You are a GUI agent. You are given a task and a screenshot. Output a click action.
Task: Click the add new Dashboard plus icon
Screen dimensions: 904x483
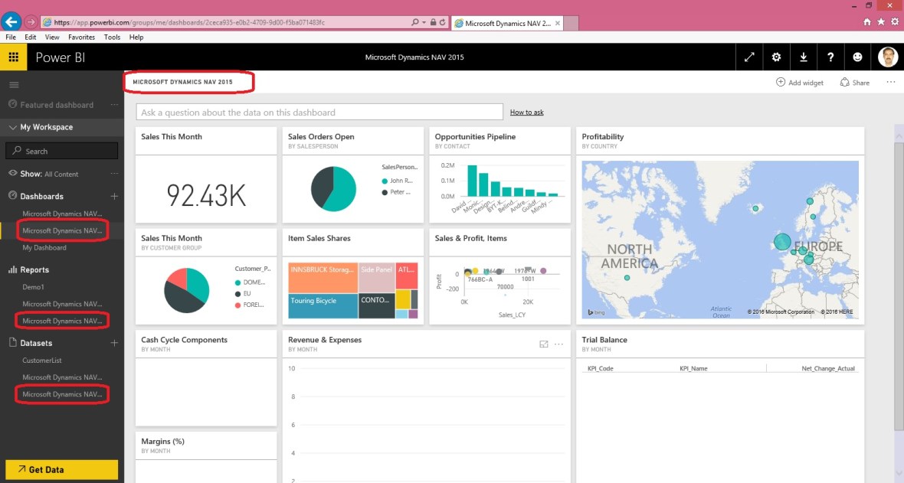pyautogui.click(x=113, y=197)
